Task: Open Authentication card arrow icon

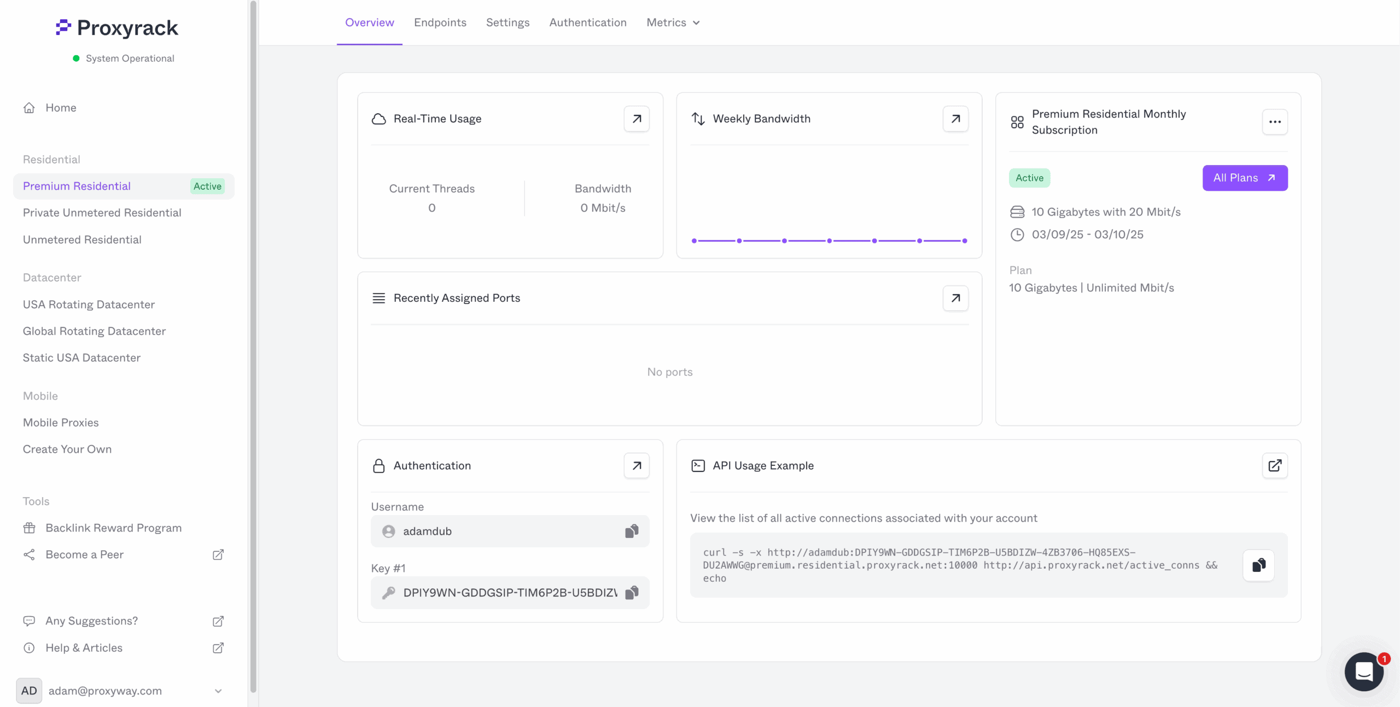Action: (637, 465)
